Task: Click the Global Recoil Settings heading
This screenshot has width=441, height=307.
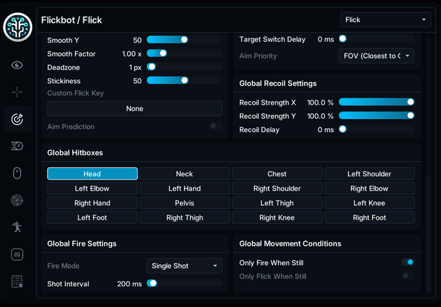Action: [x=278, y=83]
